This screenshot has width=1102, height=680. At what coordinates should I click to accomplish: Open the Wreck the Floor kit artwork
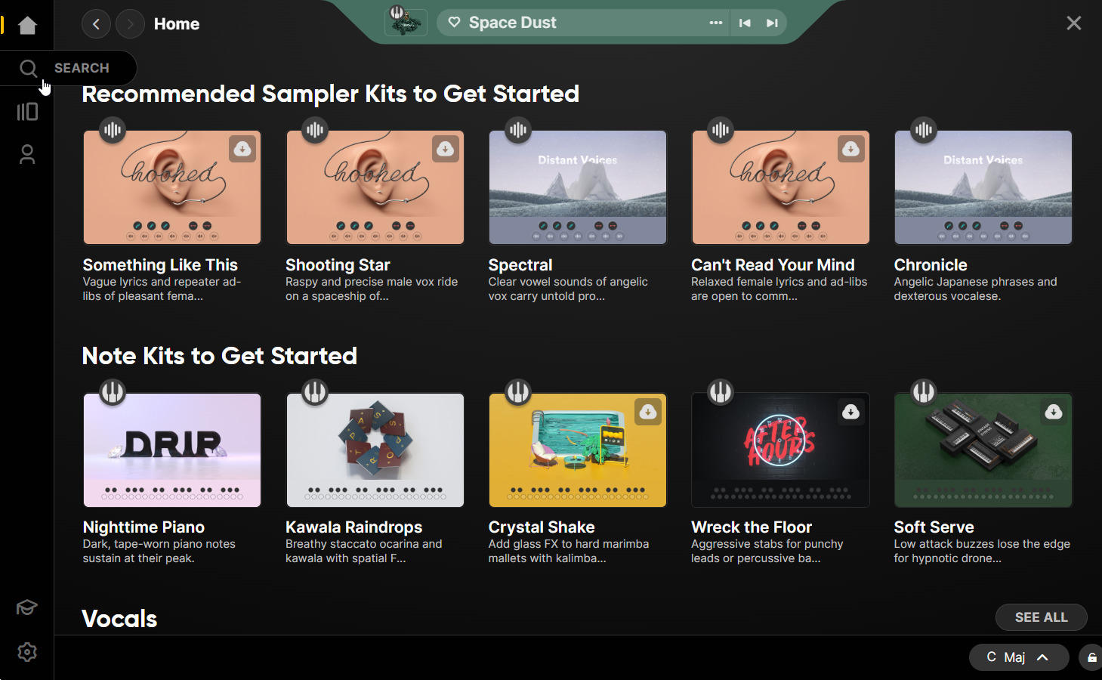781,450
